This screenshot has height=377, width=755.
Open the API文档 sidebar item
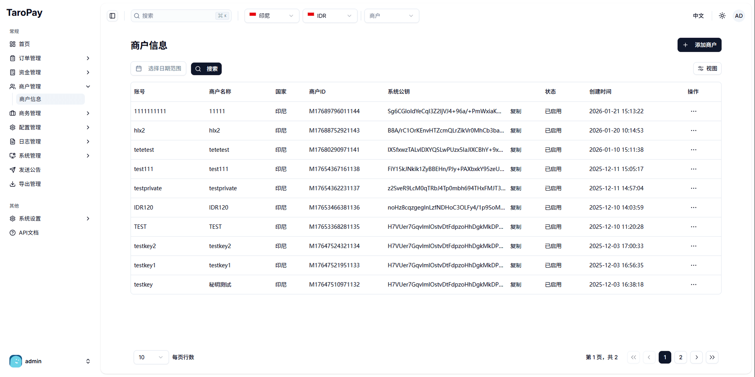click(29, 233)
